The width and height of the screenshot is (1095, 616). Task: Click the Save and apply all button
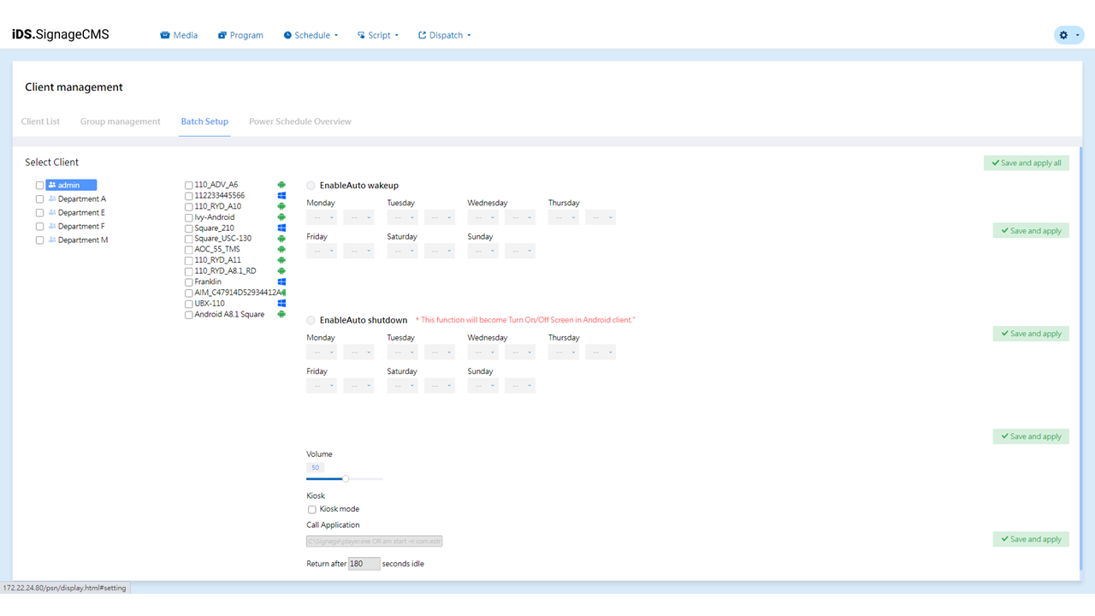coord(1026,163)
